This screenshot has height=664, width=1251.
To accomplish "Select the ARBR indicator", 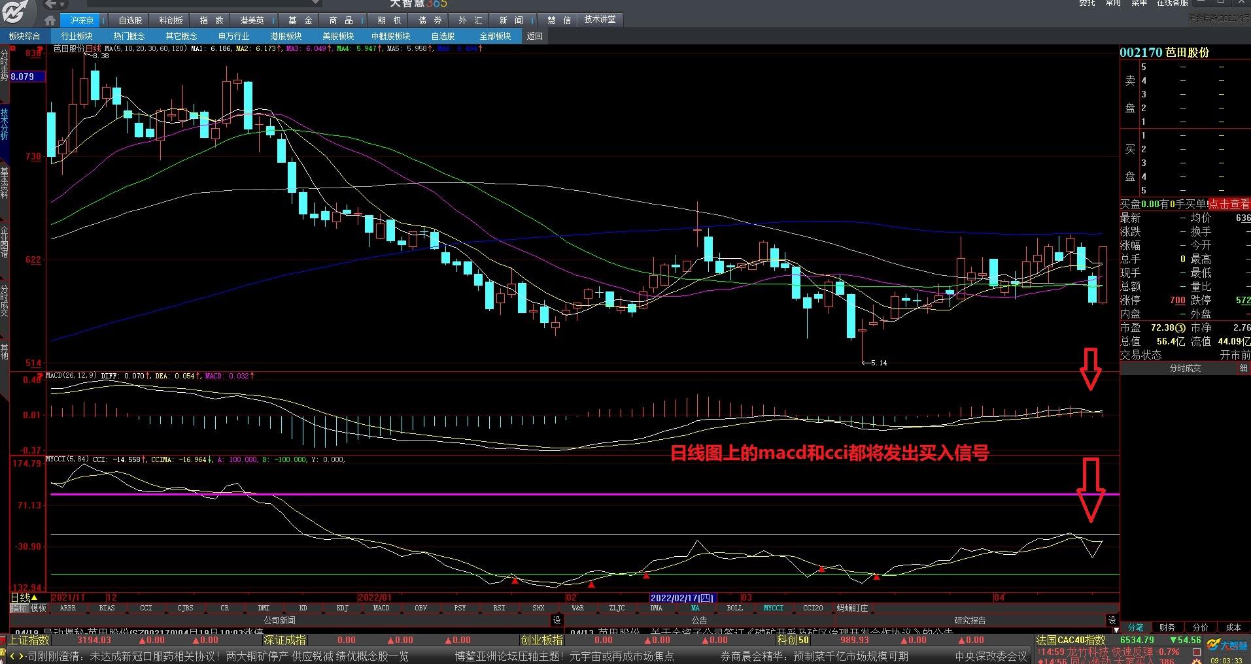I will [x=67, y=608].
